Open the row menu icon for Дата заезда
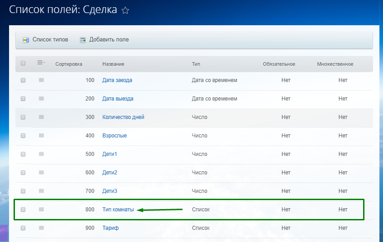 pos(41,80)
